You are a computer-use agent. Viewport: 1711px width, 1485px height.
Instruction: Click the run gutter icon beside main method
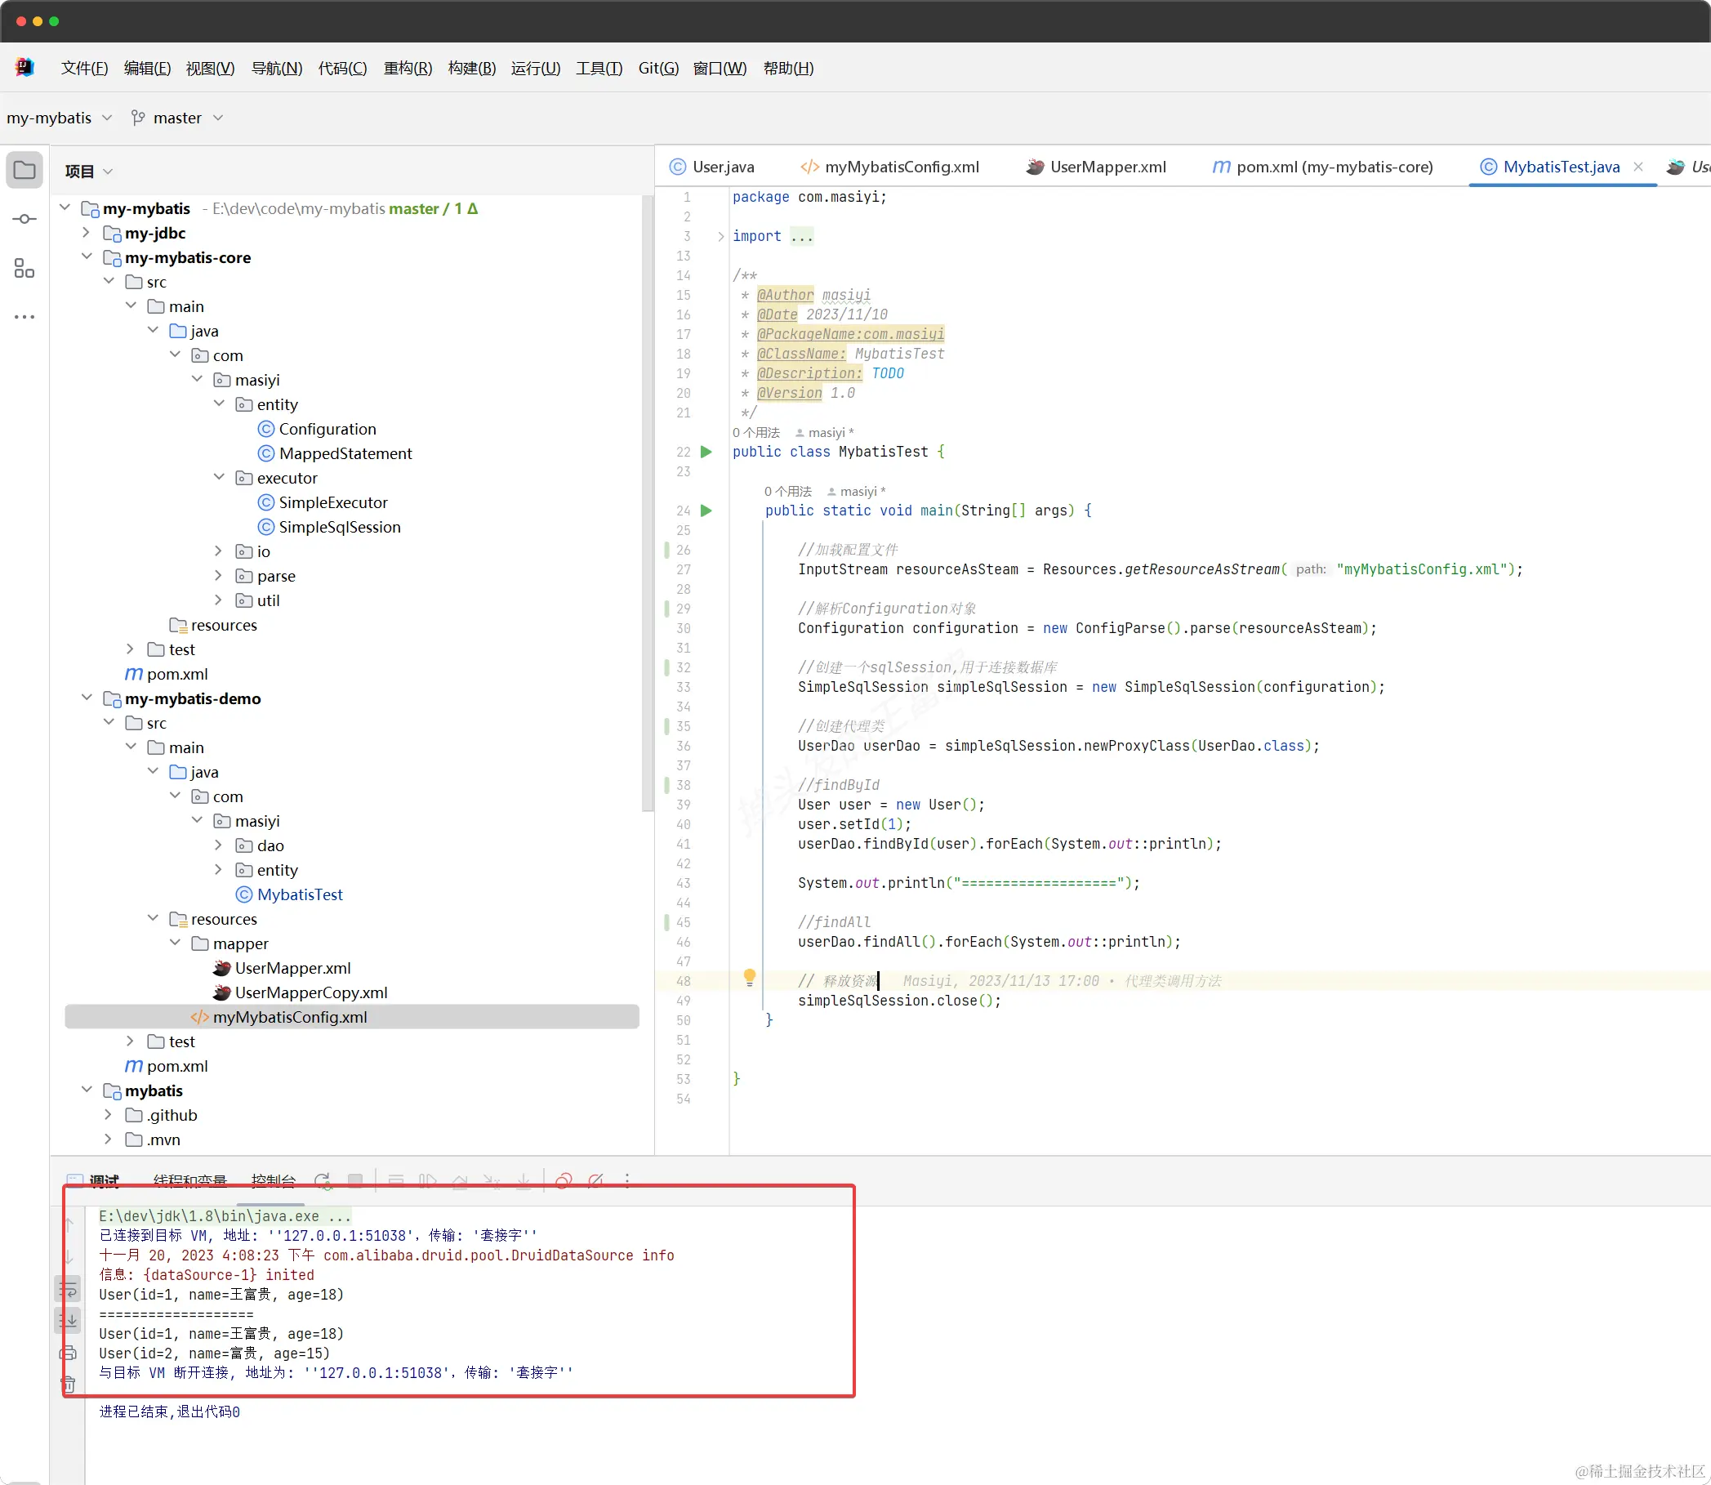pos(706,511)
